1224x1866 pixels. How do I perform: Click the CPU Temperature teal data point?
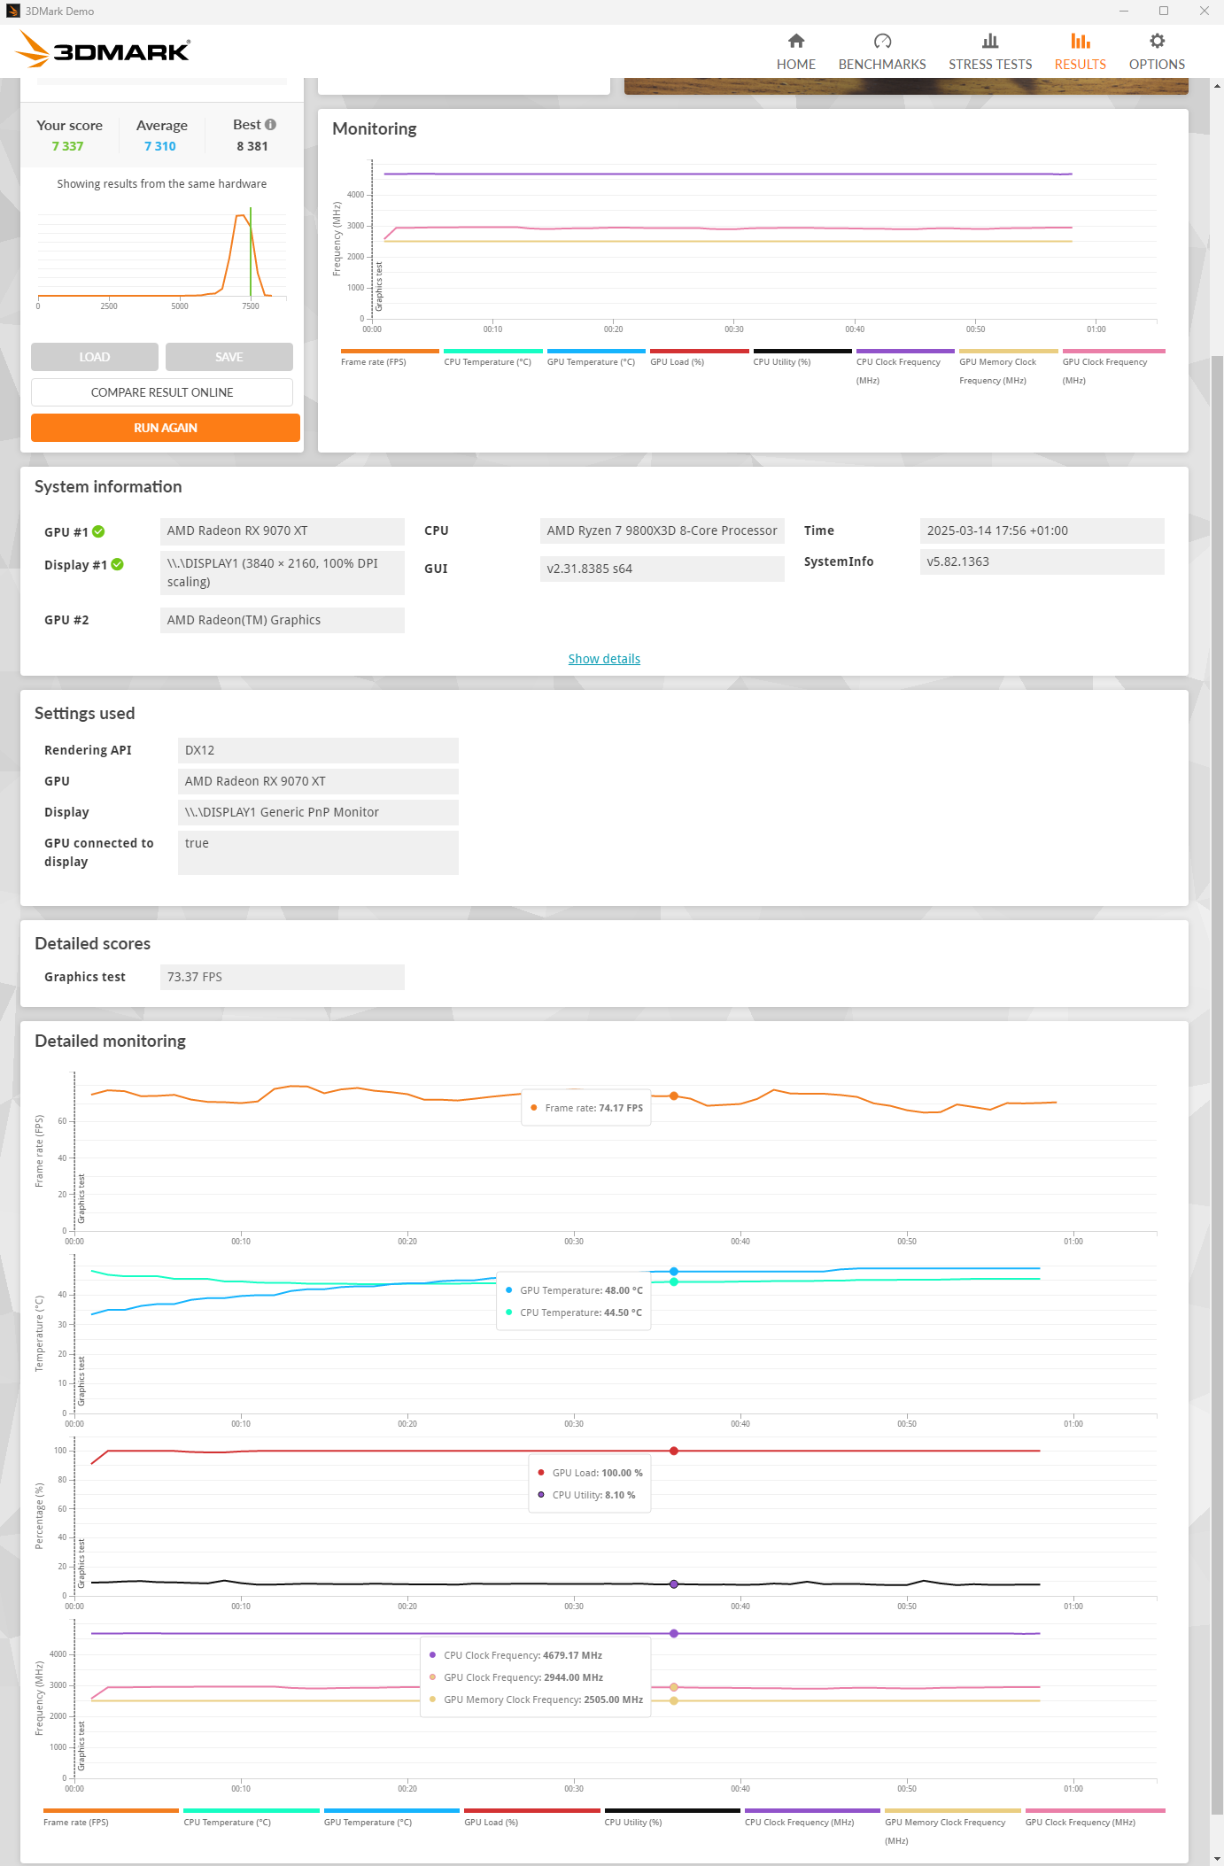pyautogui.click(x=674, y=1281)
